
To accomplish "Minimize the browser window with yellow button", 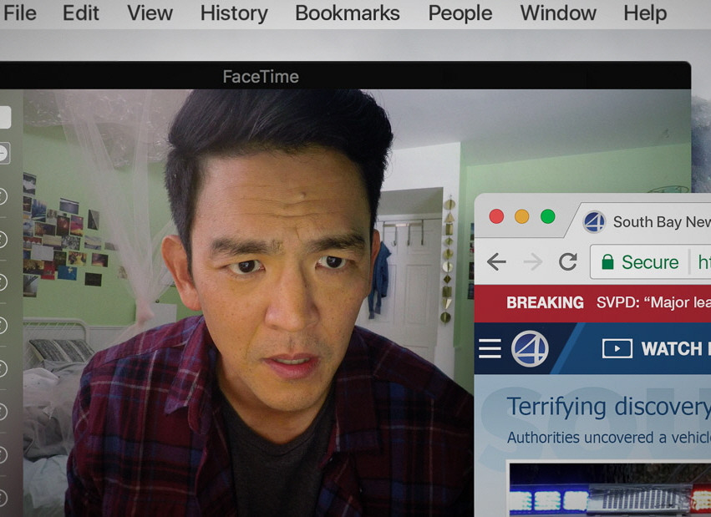I will 522,216.
